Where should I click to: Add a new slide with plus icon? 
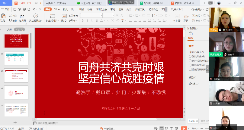(15, 122)
